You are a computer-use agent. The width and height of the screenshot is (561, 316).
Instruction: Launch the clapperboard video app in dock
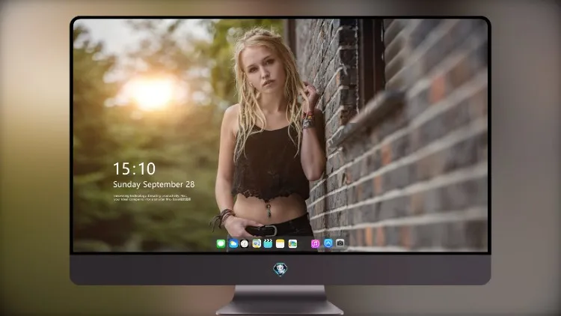click(x=268, y=244)
